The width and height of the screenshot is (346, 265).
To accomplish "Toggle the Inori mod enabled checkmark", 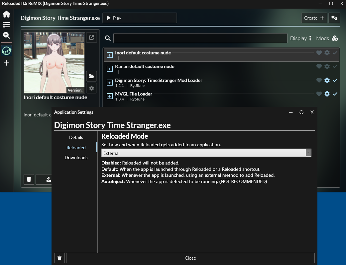I will coord(335,53).
